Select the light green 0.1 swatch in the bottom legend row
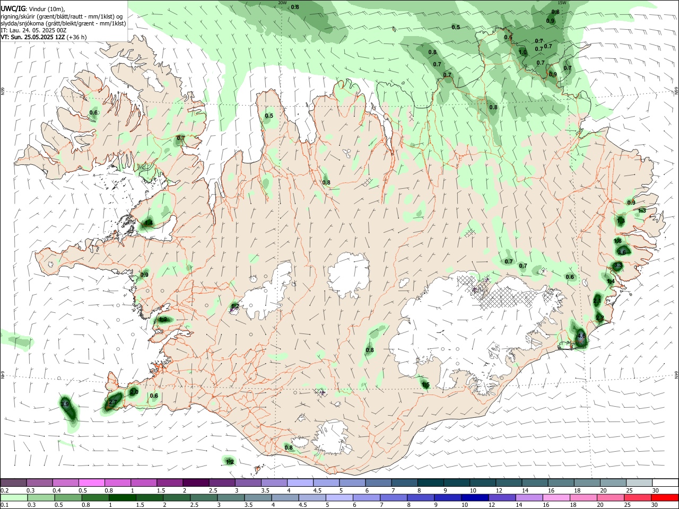This screenshot has height=509, width=679. point(13,497)
